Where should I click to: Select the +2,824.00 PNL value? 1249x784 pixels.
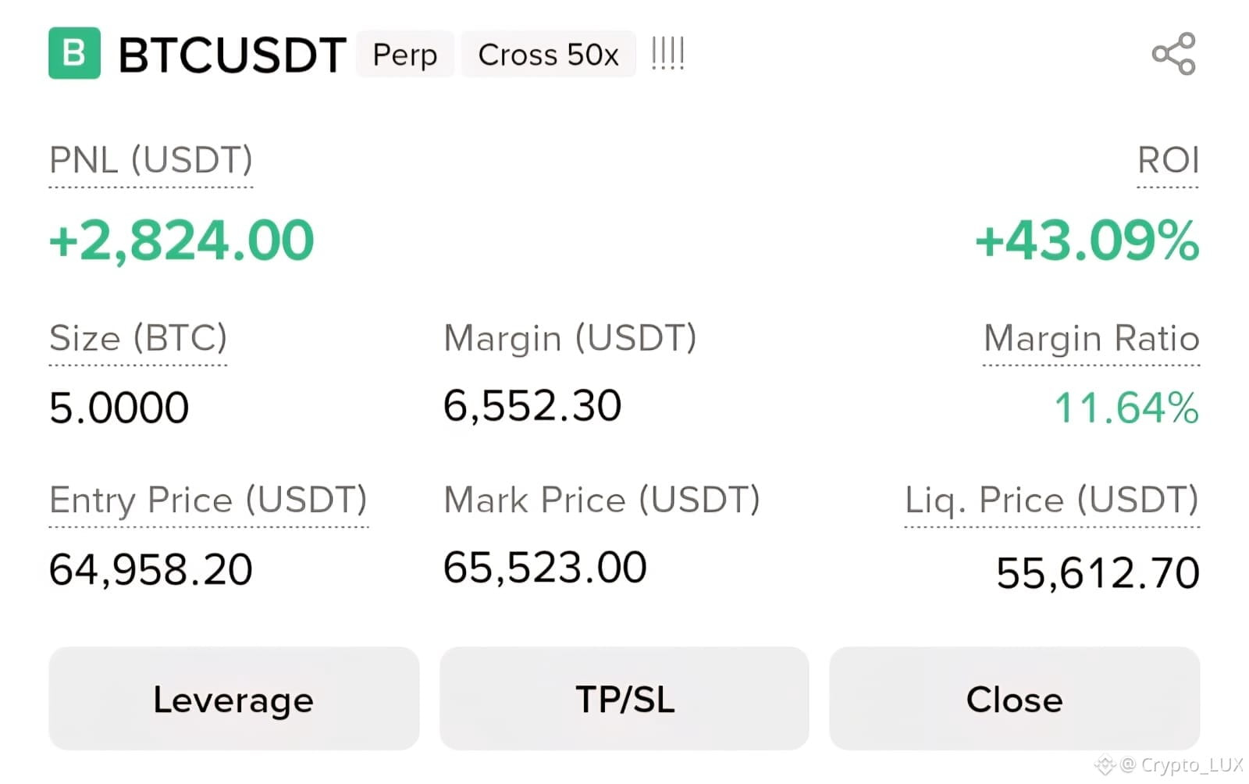(181, 241)
